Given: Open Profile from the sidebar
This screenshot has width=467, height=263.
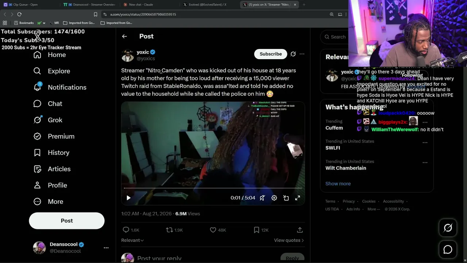Looking at the screenshot, I should tap(50, 185).
